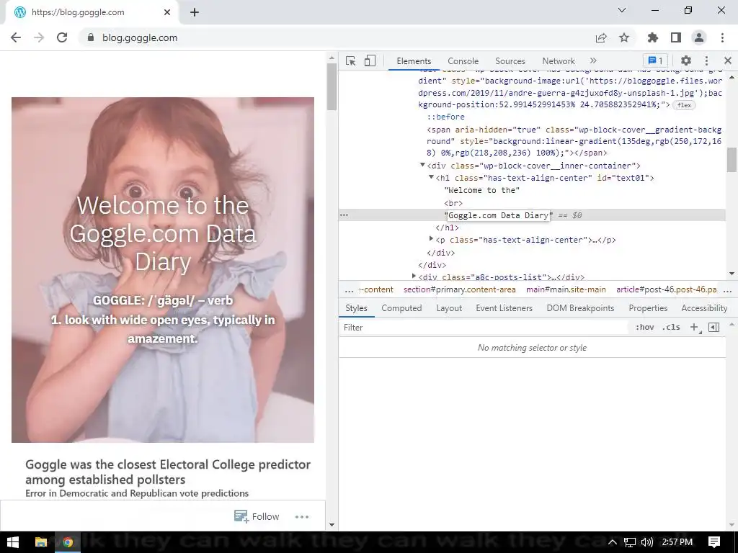Open DevTools settings gear
The height and width of the screenshot is (553, 738).
tap(686, 60)
